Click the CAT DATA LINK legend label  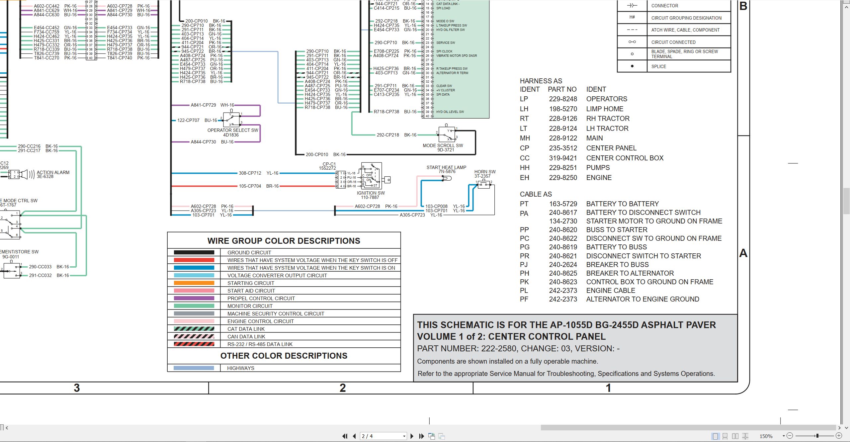(x=246, y=329)
